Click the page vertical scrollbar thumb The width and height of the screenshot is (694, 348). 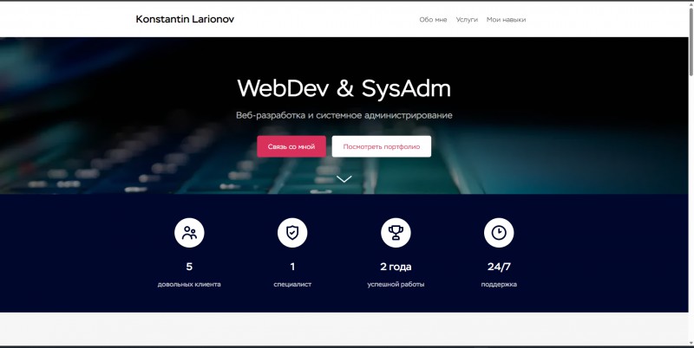691,40
